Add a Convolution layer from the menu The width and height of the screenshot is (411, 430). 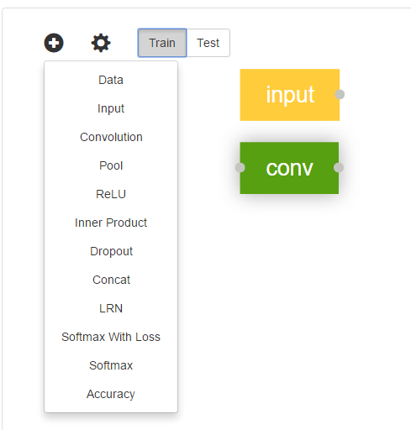pyautogui.click(x=111, y=137)
